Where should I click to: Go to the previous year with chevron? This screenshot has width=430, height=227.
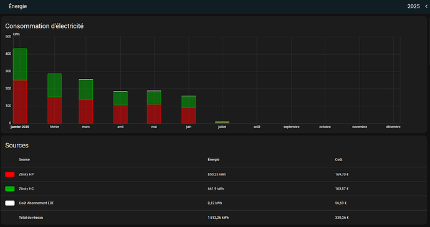(426, 6)
